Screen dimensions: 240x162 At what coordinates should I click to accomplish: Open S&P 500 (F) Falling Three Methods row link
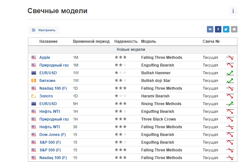(50, 150)
